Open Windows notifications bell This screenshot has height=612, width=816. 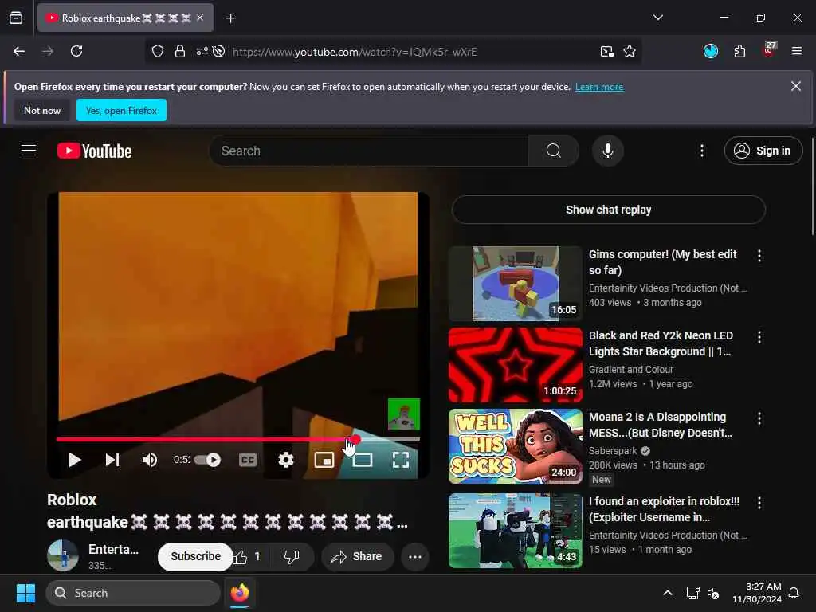click(794, 593)
